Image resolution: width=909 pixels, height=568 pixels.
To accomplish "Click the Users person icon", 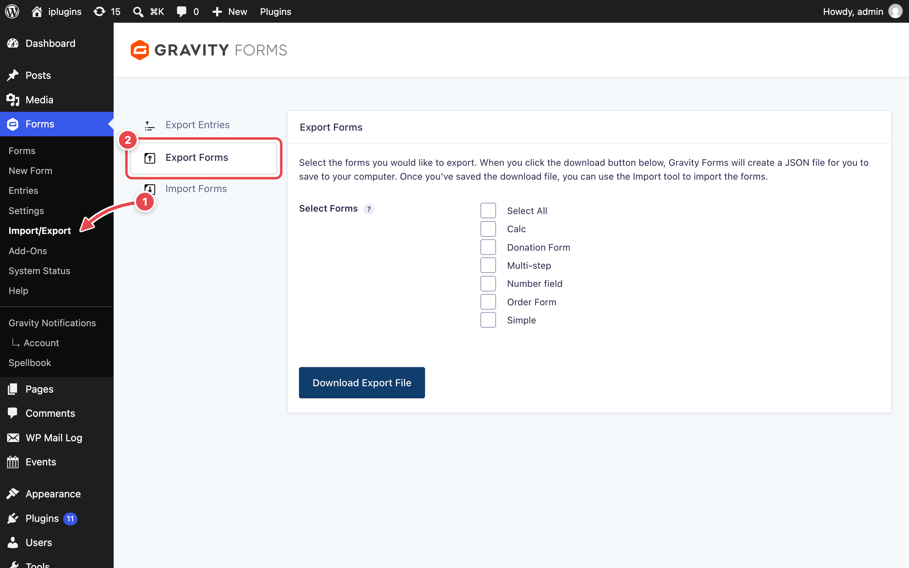I will (13, 542).
